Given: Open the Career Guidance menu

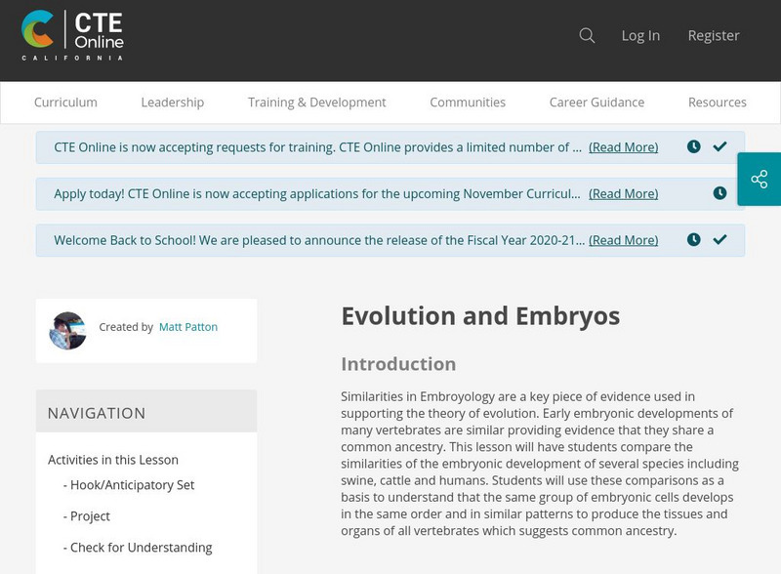Looking at the screenshot, I should pos(596,102).
